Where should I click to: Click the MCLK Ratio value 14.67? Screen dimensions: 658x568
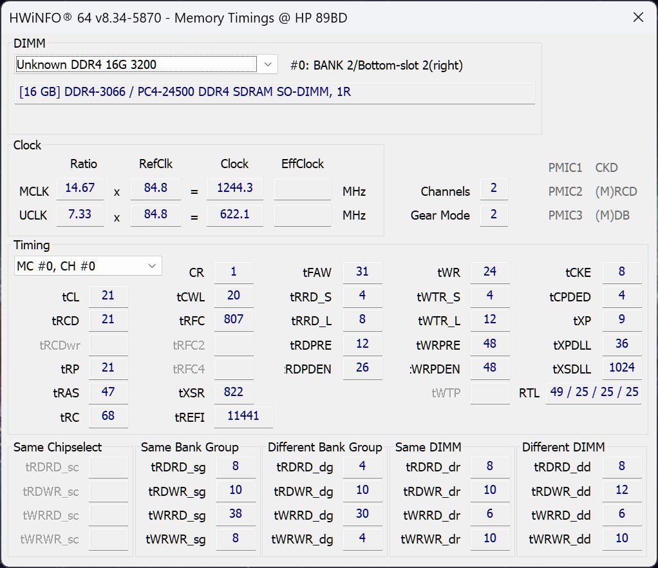click(80, 188)
